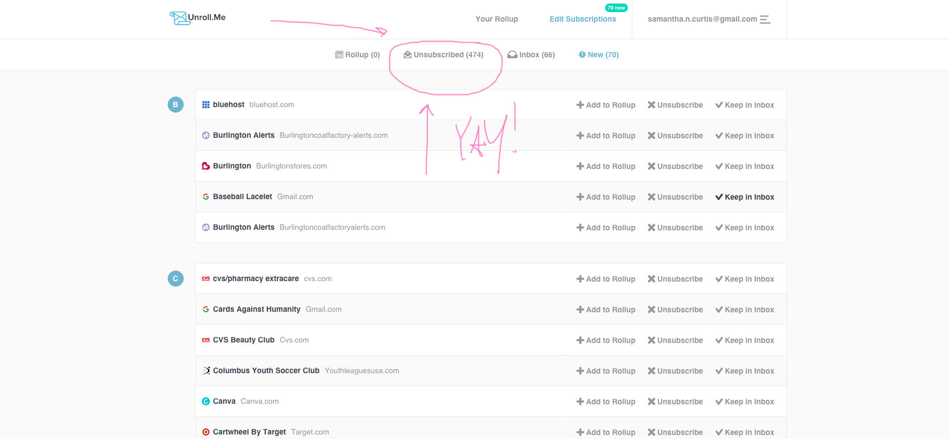Click the 70 new notification badge
949x439 pixels.
click(616, 8)
